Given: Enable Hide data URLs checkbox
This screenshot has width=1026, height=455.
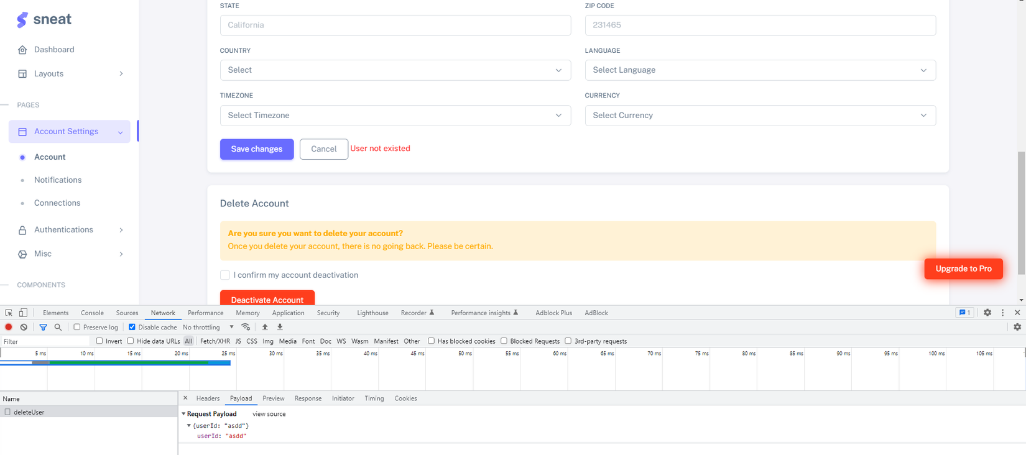Looking at the screenshot, I should coord(131,341).
